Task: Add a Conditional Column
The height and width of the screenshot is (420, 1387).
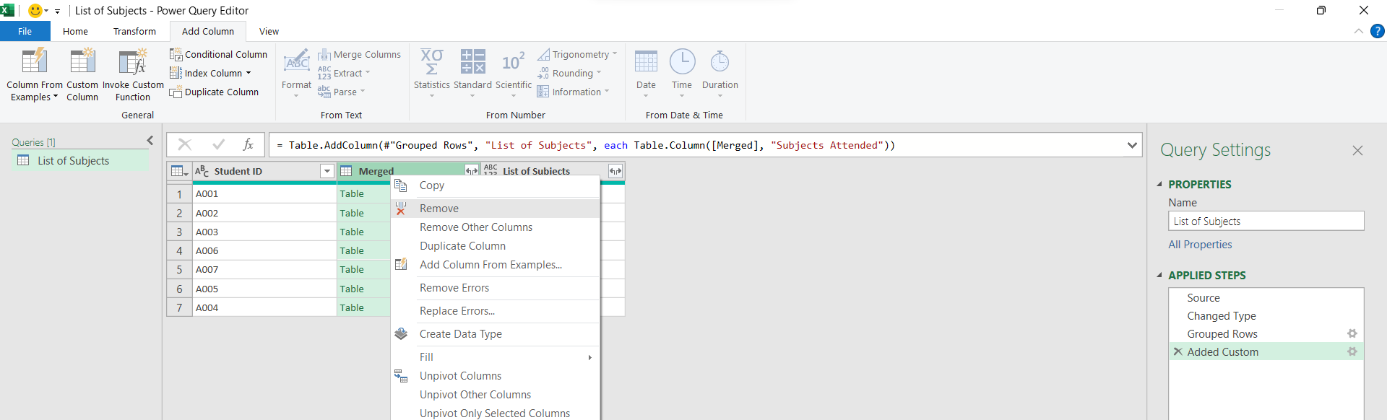Action: click(x=218, y=54)
